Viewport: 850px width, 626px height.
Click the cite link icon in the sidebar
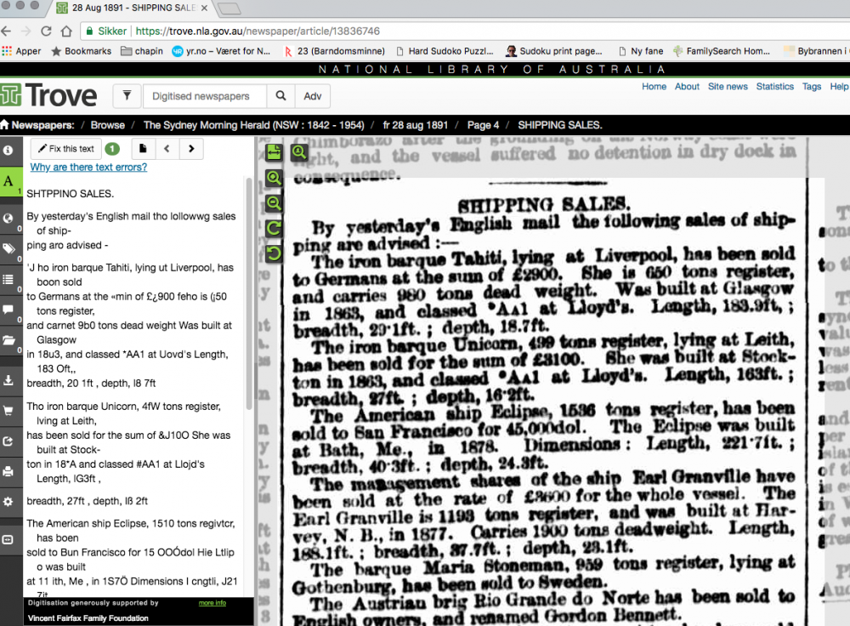(x=8, y=540)
